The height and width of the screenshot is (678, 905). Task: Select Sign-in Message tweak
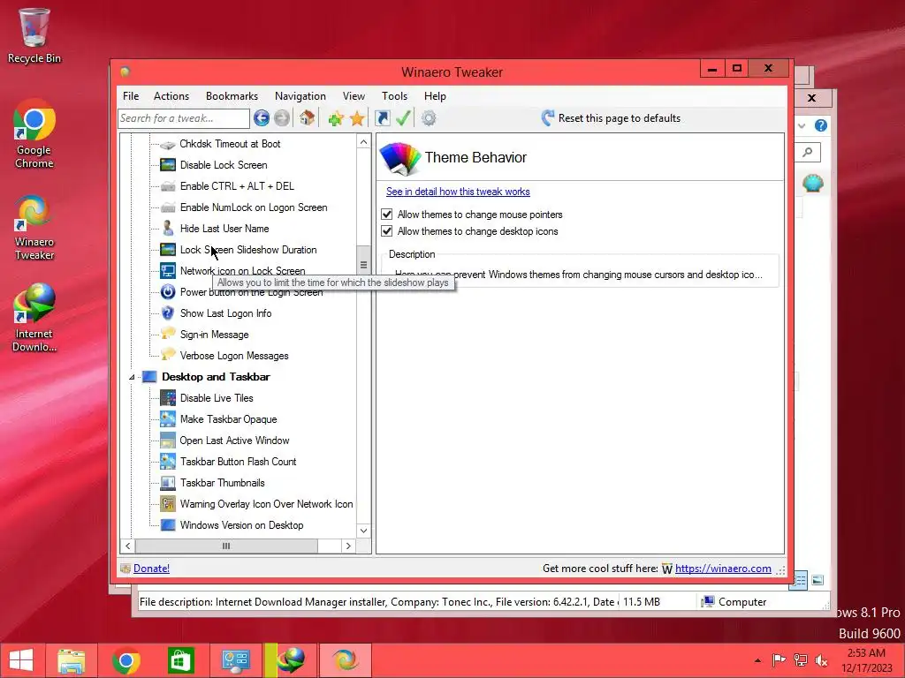click(214, 335)
